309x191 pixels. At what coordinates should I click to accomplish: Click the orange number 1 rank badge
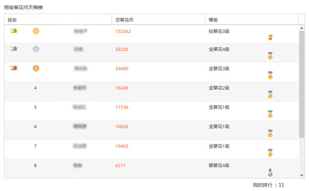pyautogui.click(x=36, y=31)
